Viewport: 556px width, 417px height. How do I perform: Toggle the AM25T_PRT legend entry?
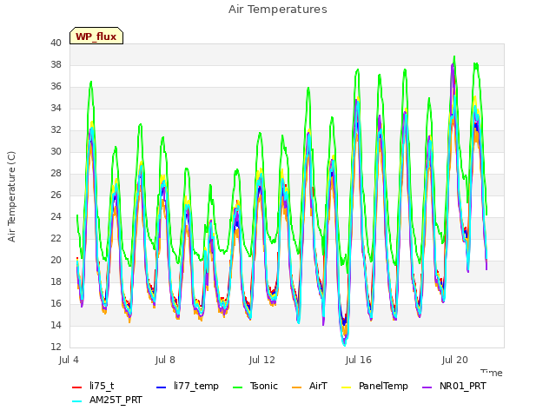pyautogui.click(x=107, y=400)
